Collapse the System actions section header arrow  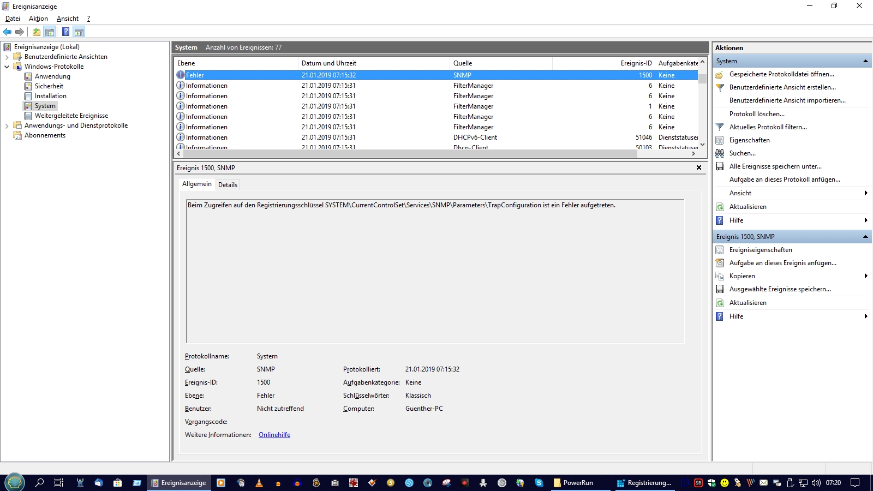865,61
